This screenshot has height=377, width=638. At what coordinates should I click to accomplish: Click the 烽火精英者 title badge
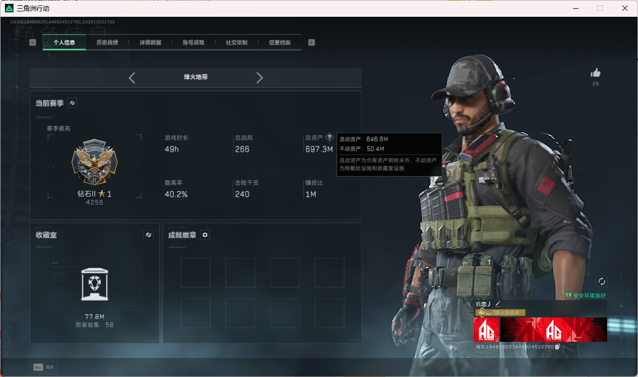point(500,313)
